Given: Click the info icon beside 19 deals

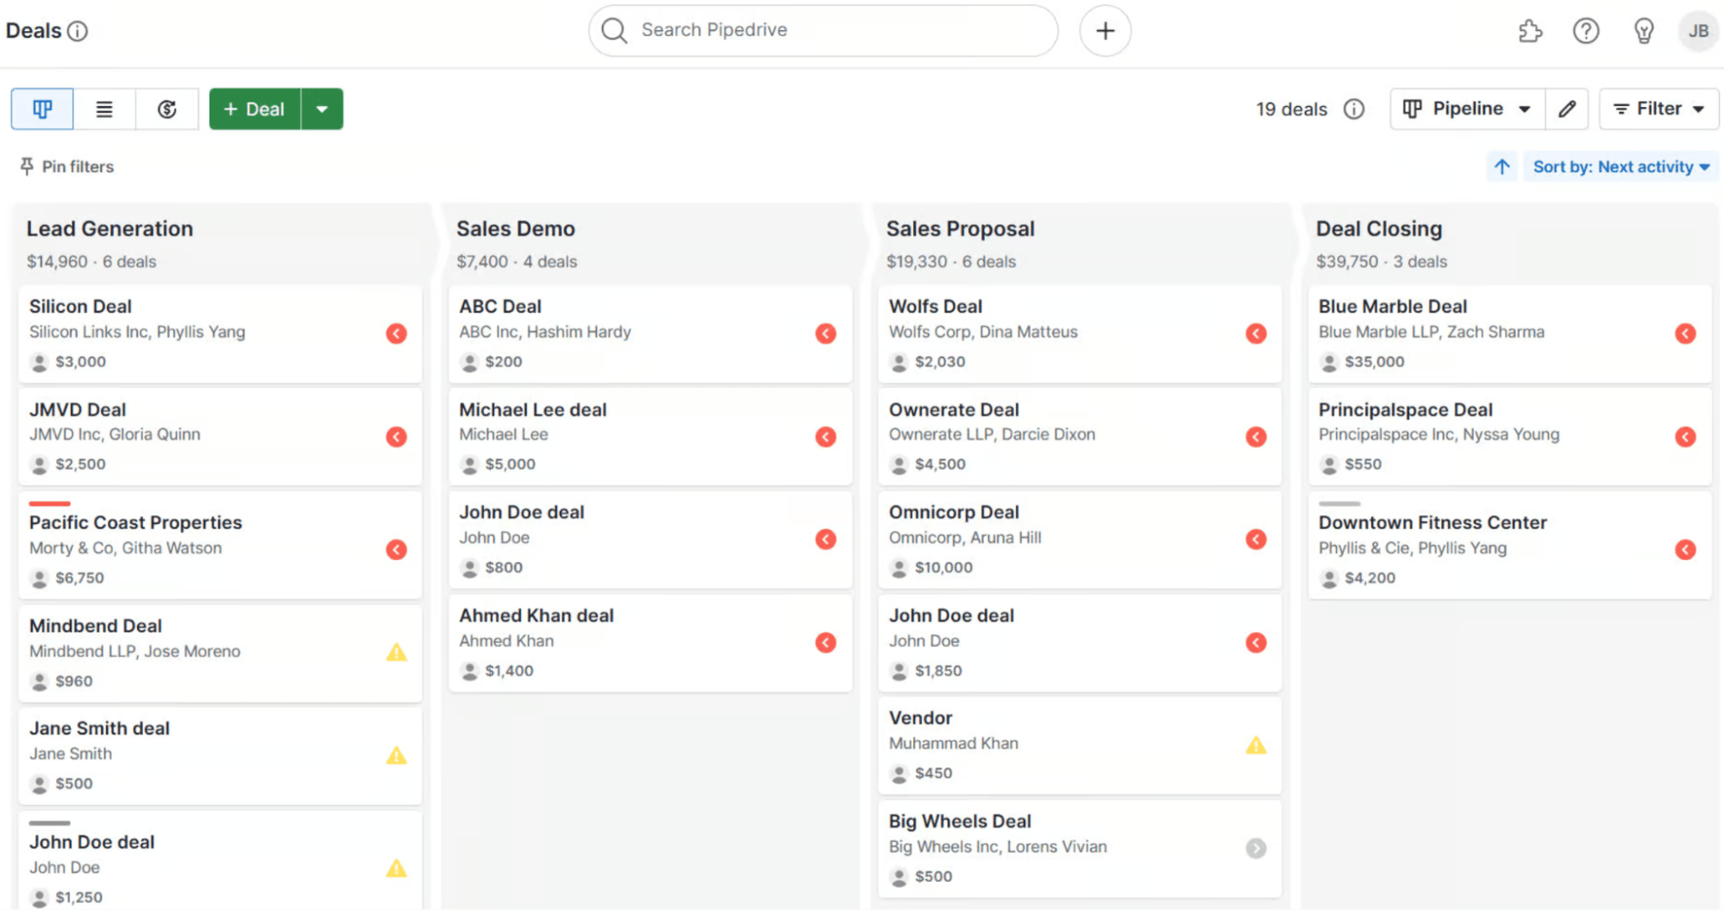Looking at the screenshot, I should click(x=1354, y=109).
